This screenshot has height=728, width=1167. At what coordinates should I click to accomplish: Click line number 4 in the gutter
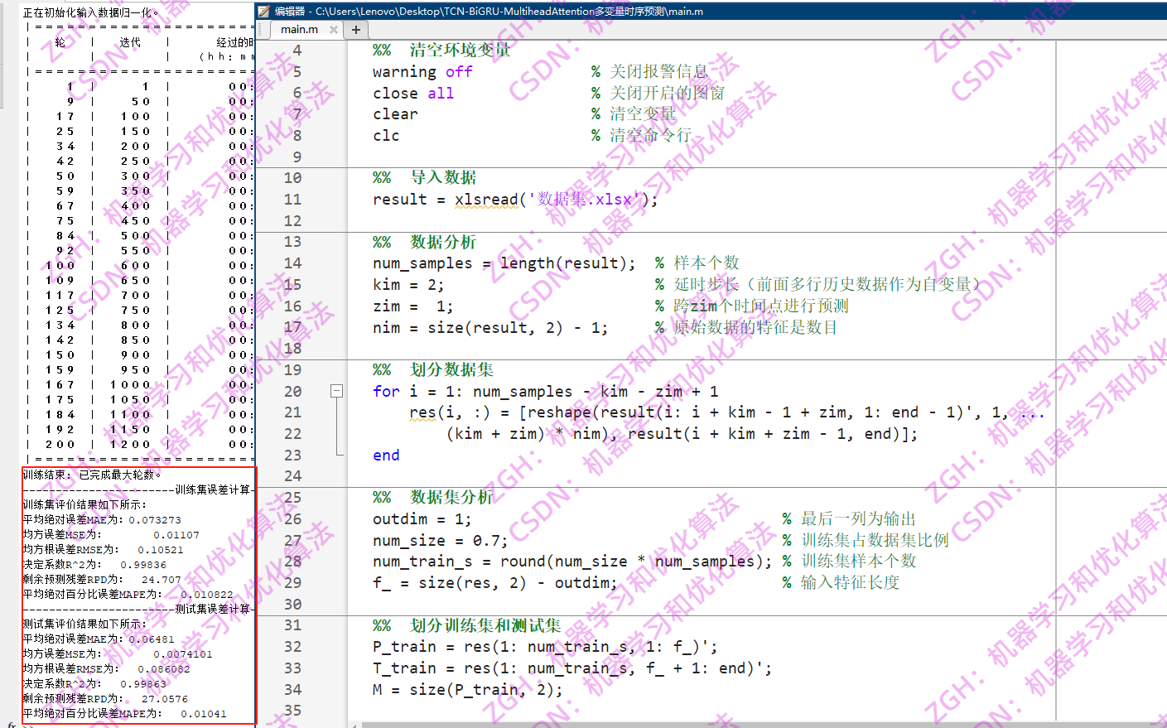[297, 51]
